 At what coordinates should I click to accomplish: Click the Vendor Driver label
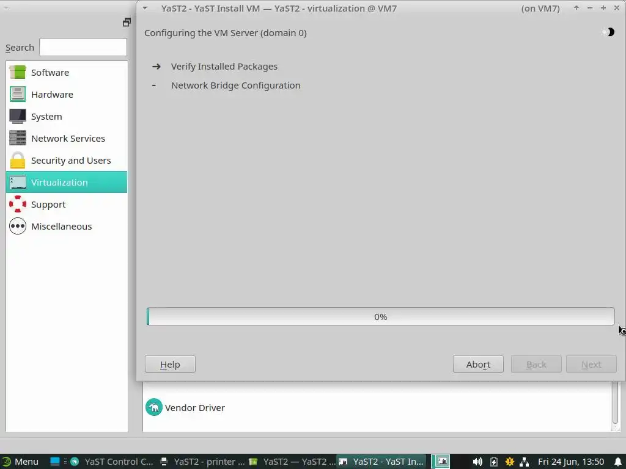pos(195,407)
